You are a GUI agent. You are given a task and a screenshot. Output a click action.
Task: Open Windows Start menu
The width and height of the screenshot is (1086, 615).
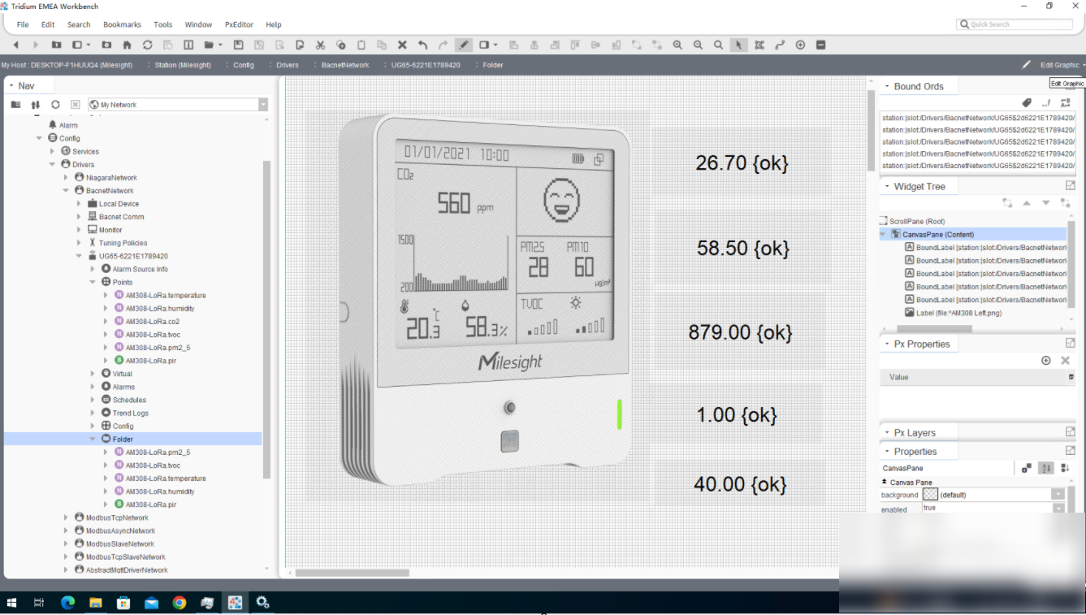[x=11, y=602]
